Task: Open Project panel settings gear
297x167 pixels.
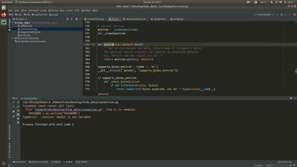Action: pyautogui.click(x=77, y=19)
